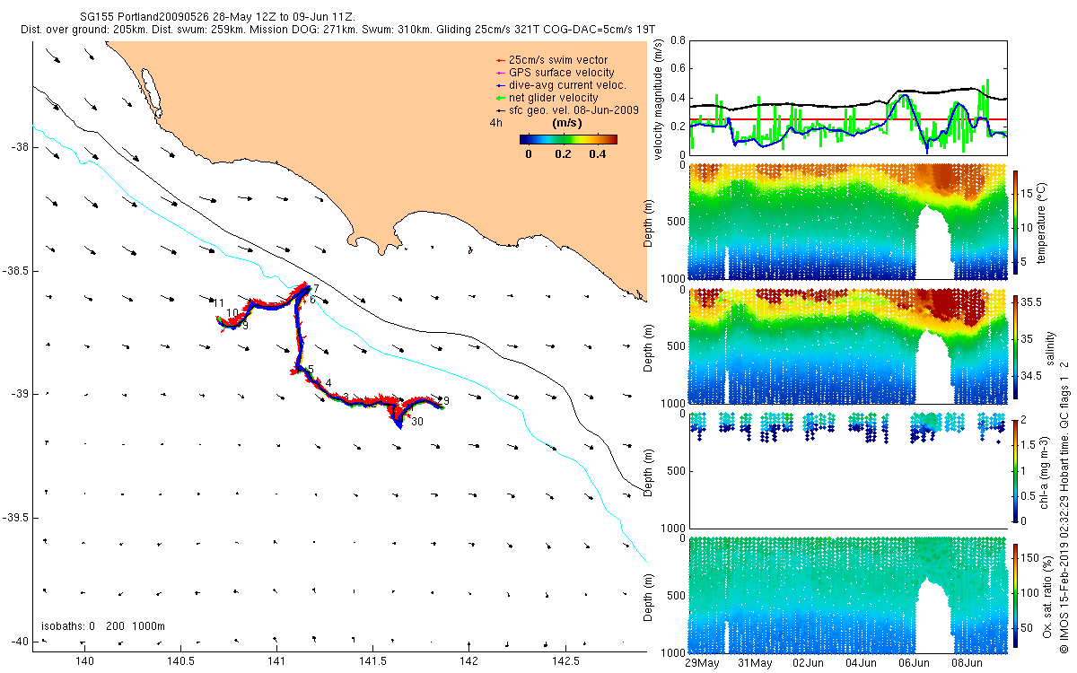Click the '02Jun' date tick label
This screenshot has width=1077, height=673.
pyautogui.click(x=808, y=664)
